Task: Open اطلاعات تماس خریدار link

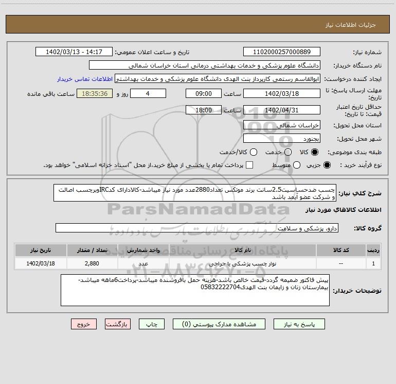Action: coord(85,79)
